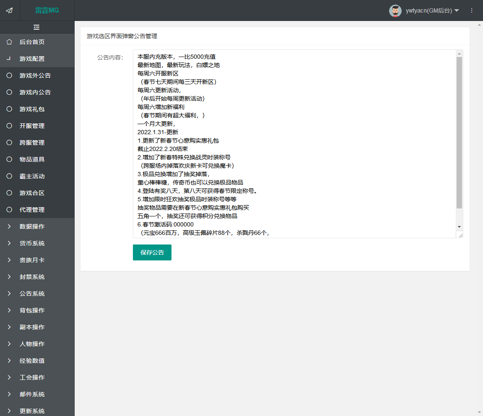Click the paper plane logo icon
This screenshot has height=416, width=483.
10,10
